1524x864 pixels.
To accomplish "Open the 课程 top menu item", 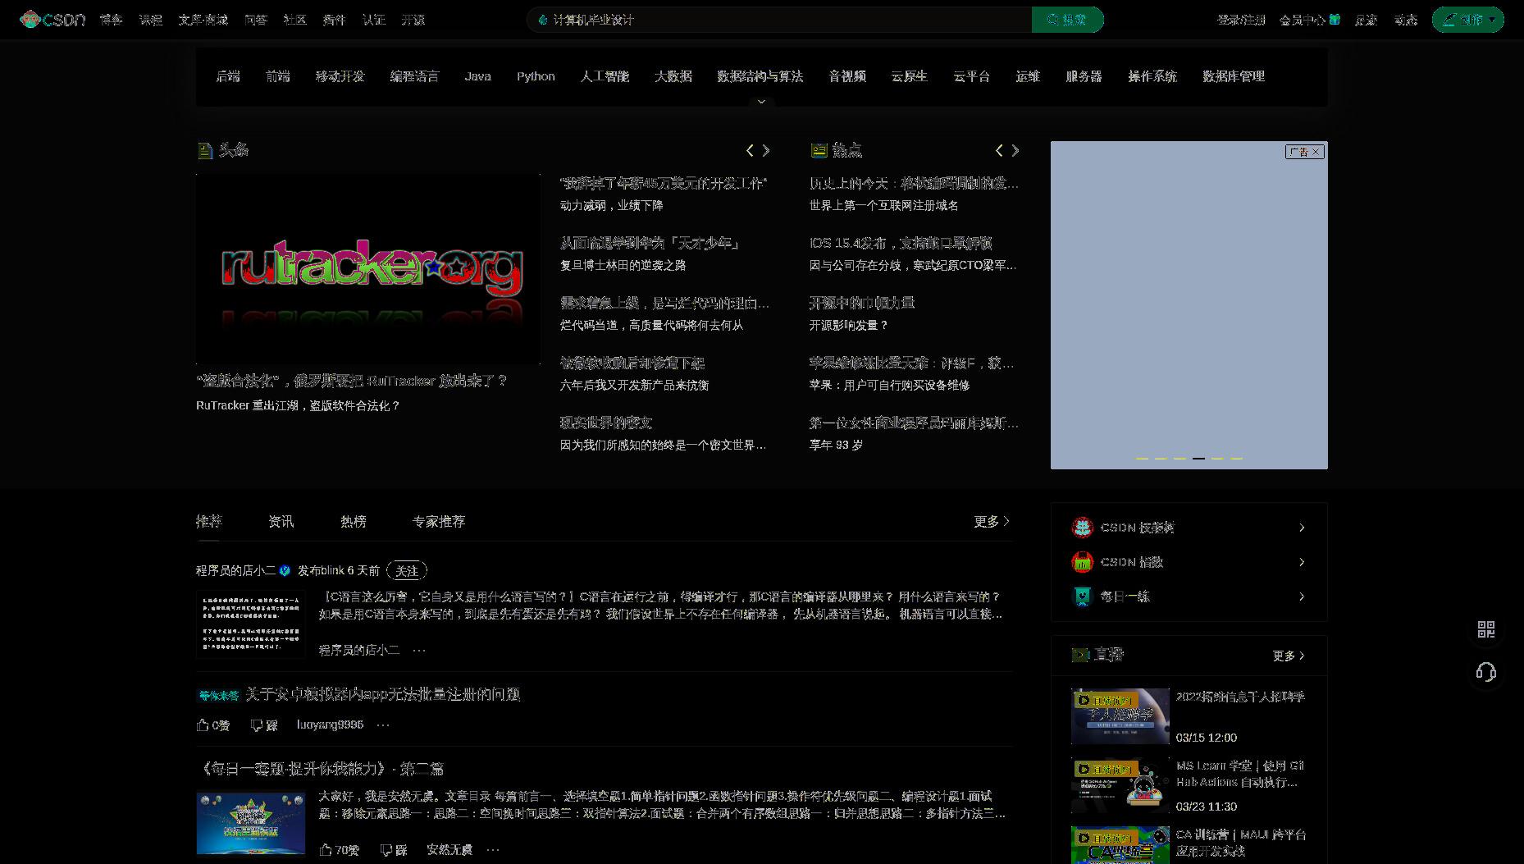I will point(151,20).
